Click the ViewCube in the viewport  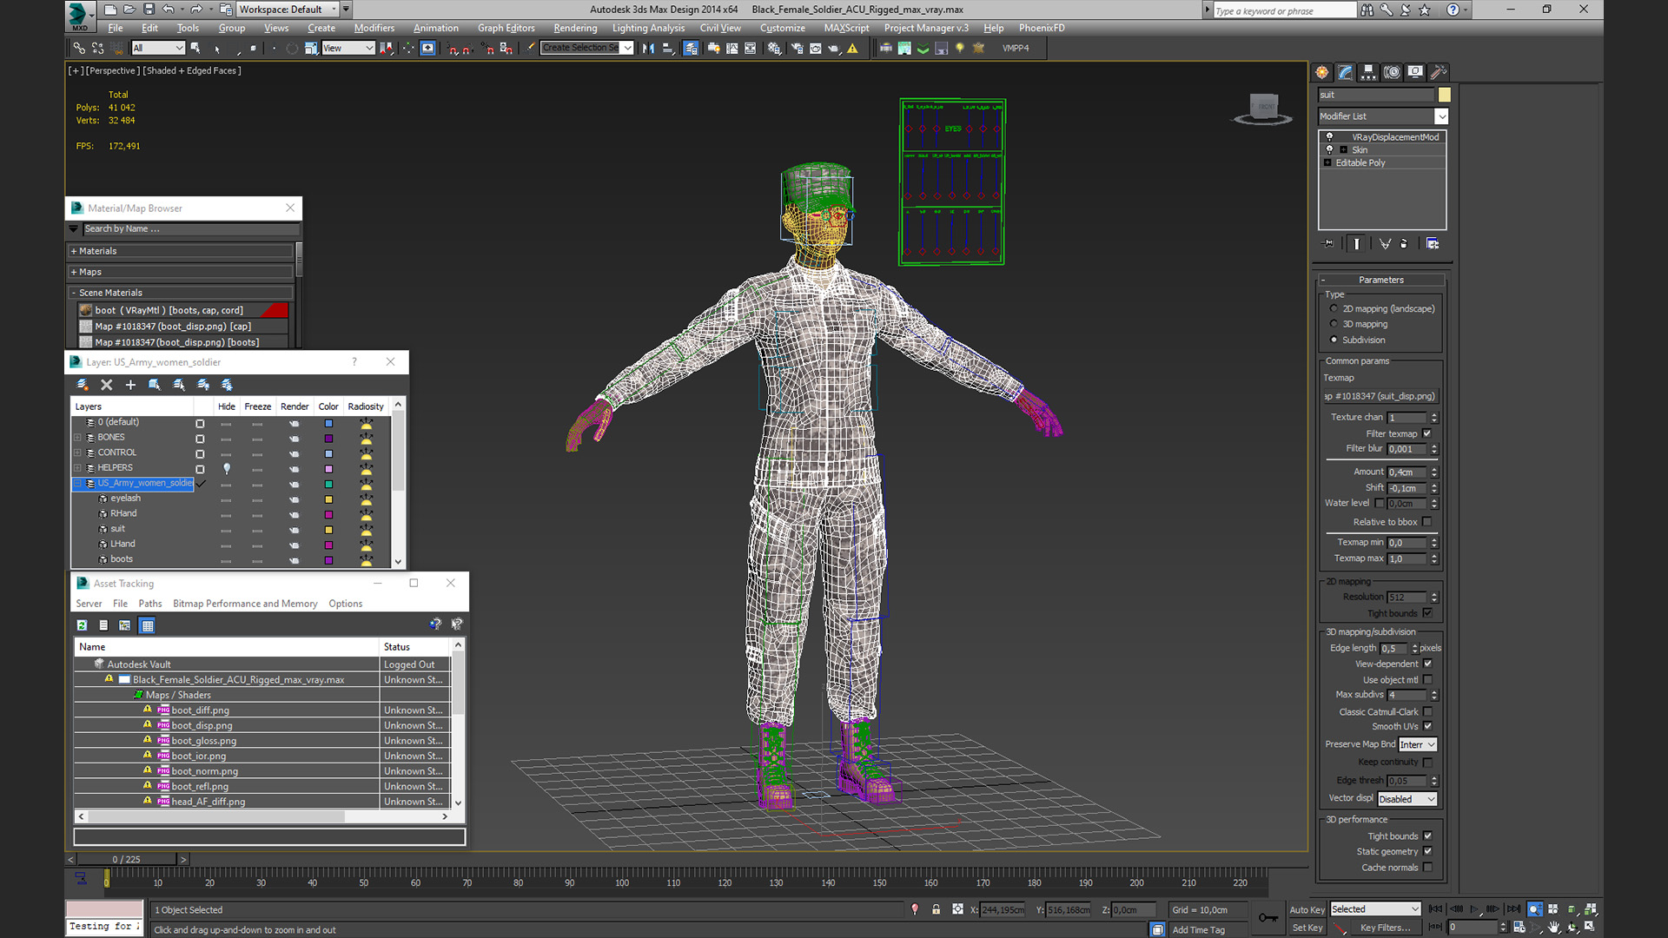click(1264, 108)
